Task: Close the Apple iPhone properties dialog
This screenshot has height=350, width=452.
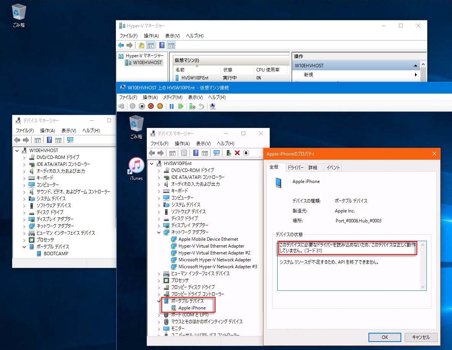Action: coord(434,154)
